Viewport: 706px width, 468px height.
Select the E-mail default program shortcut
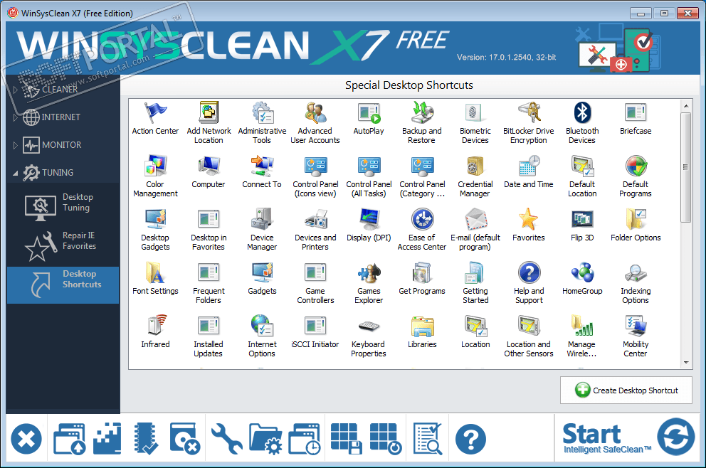click(x=475, y=230)
